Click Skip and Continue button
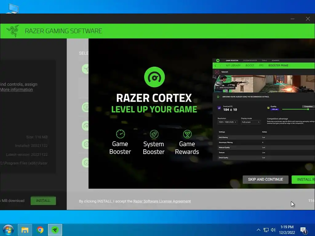 [x=265, y=179]
